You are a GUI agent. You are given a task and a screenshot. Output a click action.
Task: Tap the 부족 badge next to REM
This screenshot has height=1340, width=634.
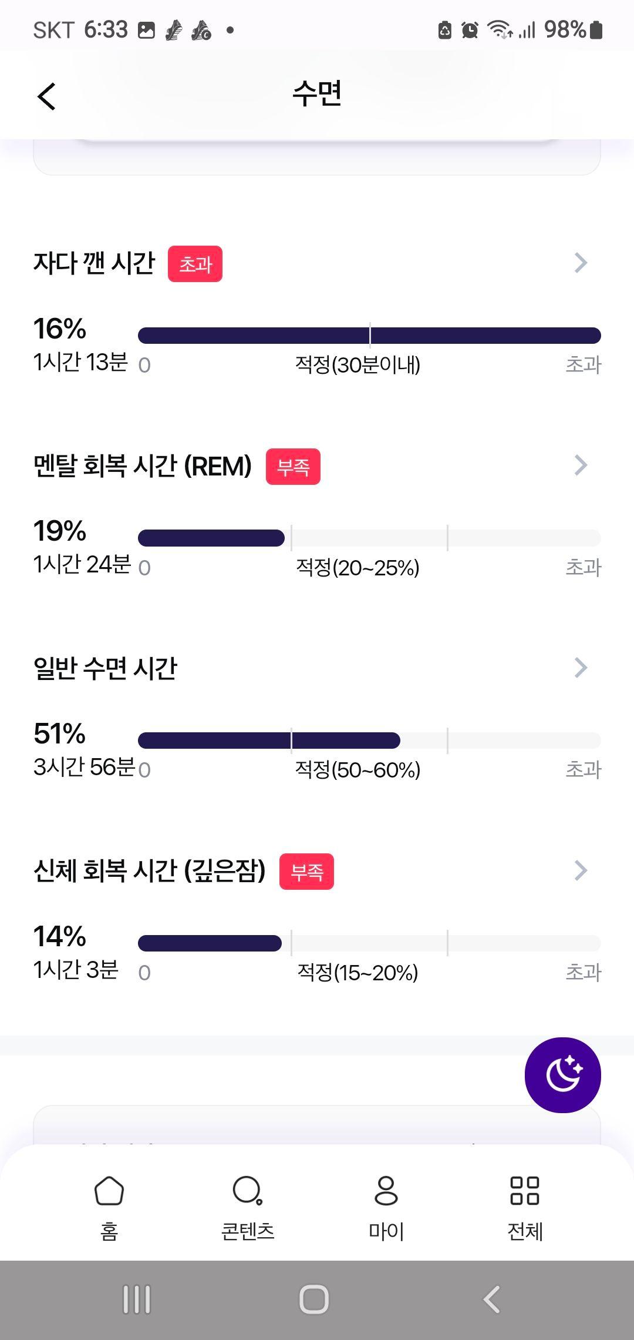coord(293,467)
